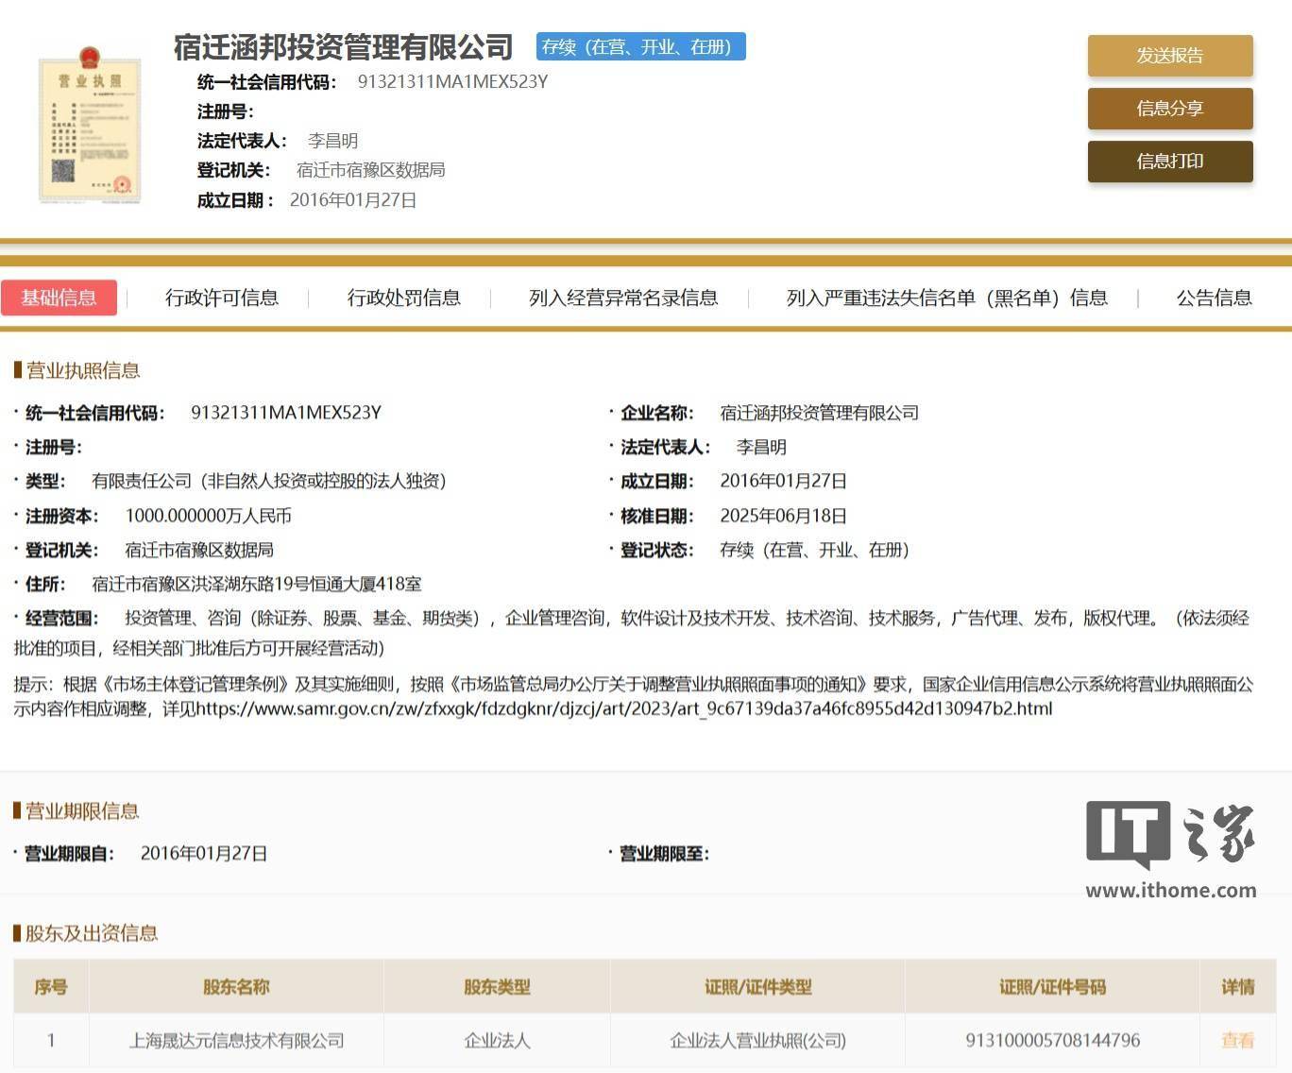
Task: Click the 信息打印 button
Action: click(1170, 162)
